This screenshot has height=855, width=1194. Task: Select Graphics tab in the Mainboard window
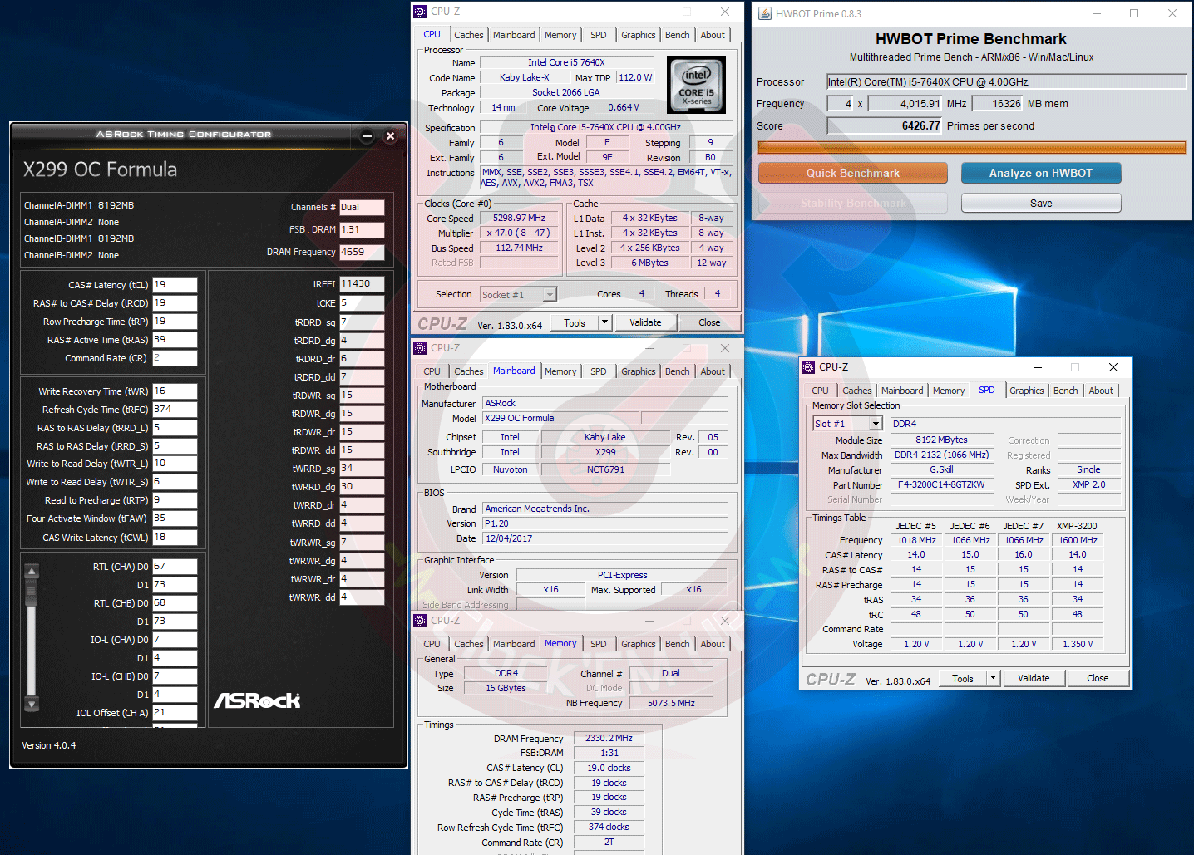click(638, 371)
